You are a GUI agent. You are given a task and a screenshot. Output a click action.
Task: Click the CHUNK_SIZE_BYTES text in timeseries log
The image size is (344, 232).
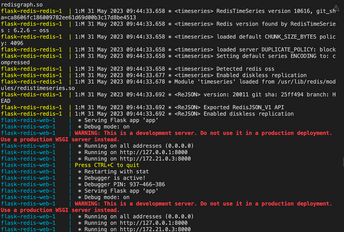tap(291, 37)
